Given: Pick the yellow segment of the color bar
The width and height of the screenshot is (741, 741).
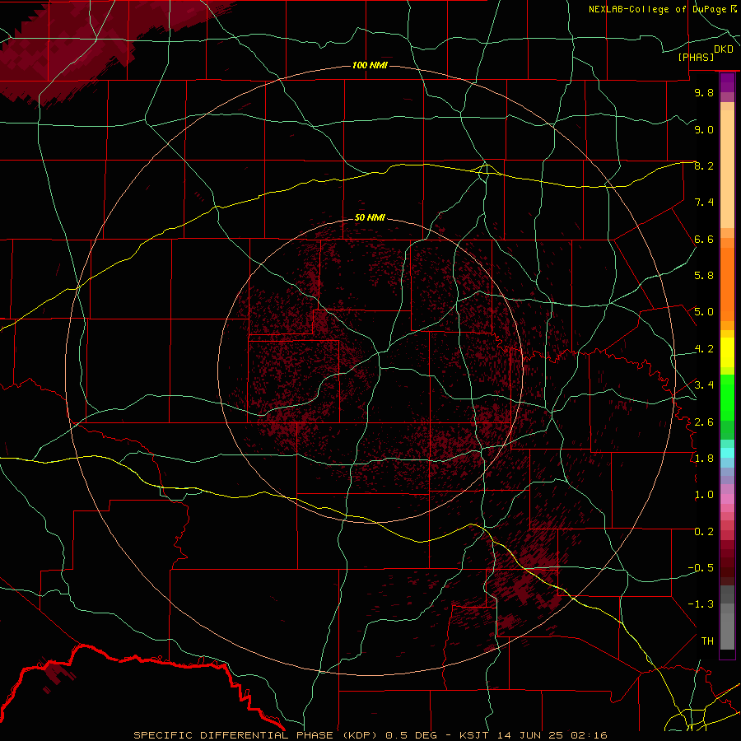Looking at the screenshot, I should tap(727, 352).
